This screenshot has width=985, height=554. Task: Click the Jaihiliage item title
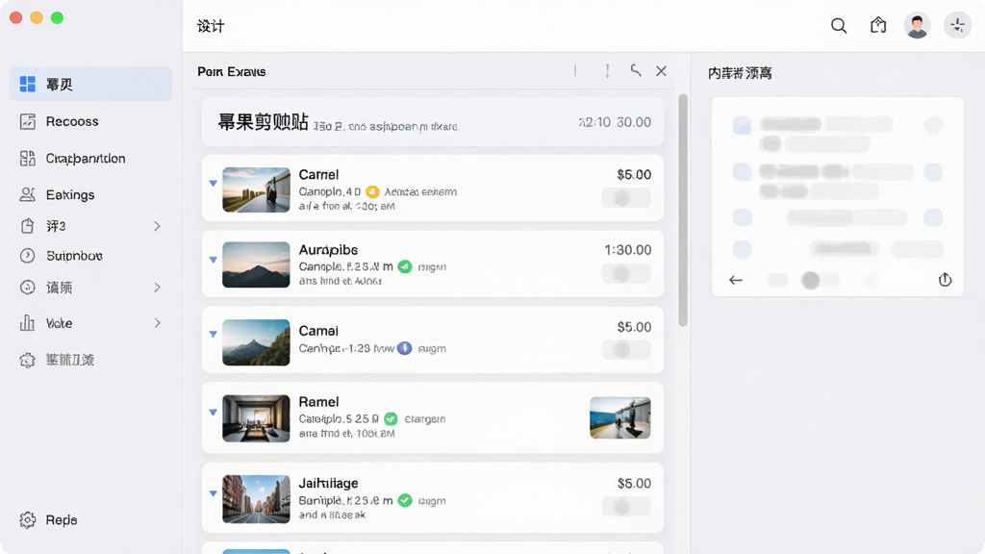(328, 483)
